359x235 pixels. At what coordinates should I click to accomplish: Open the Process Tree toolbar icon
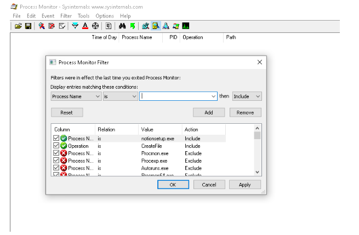tap(109, 26)
